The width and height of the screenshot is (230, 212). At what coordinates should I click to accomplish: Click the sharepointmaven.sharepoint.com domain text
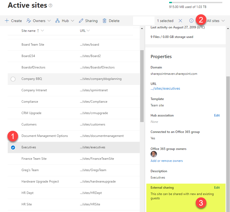tap(174, 74)
